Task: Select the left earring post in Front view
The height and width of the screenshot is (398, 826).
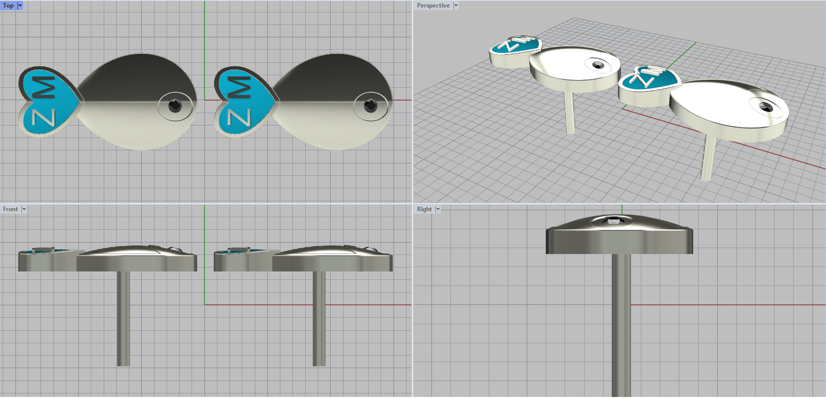Action: tap(123, 320)
